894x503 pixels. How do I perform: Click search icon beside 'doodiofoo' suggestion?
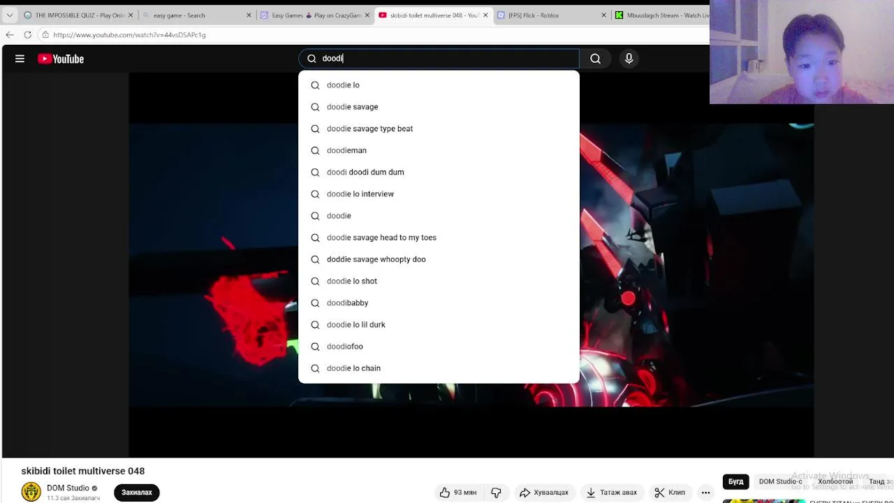(315, 347)
